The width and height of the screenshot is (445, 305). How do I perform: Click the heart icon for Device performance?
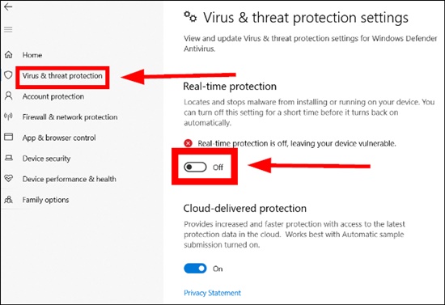(9, 179)
